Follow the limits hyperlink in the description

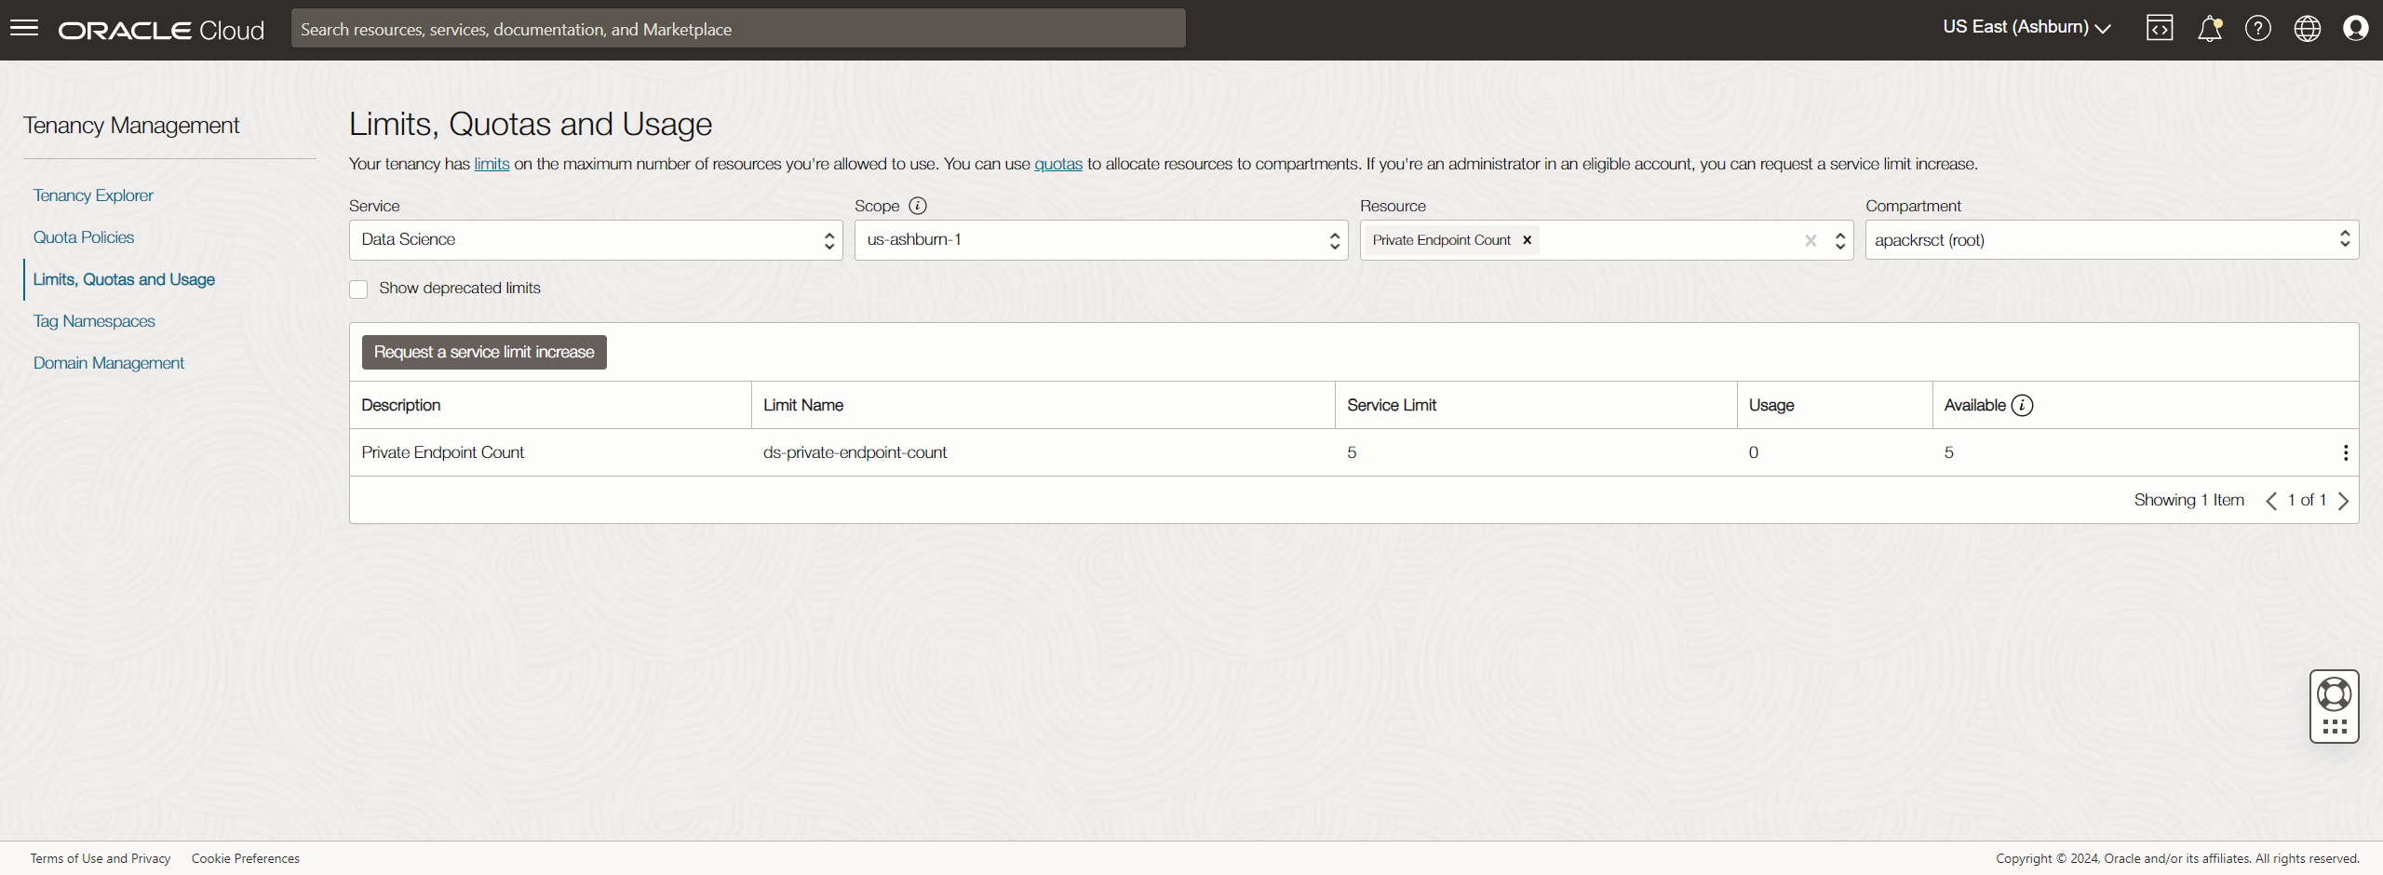point(491,164)
